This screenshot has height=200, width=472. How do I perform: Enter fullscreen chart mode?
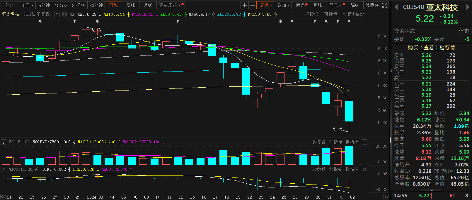tap(385, 5)
